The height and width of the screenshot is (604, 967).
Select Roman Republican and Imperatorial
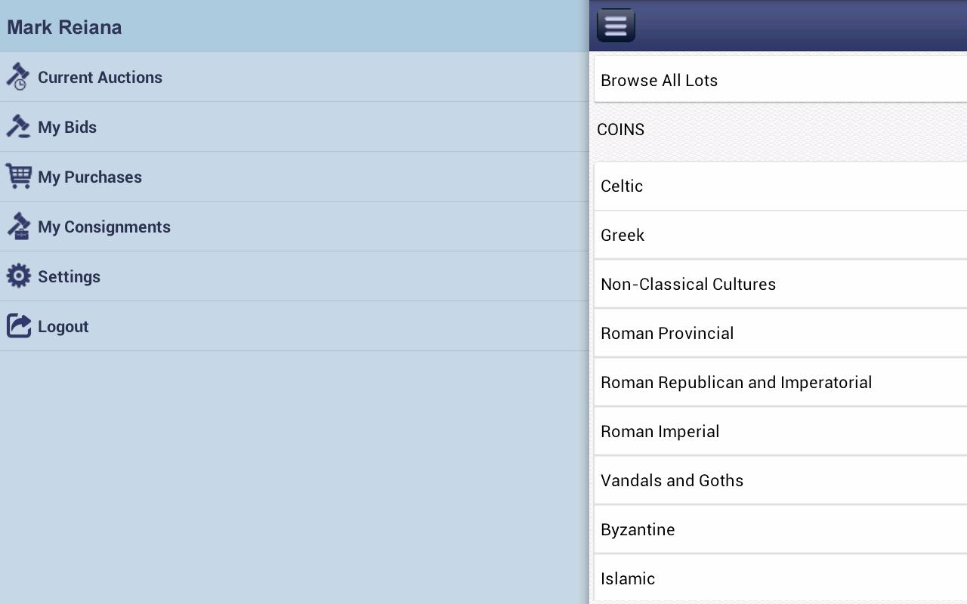tap(780, 382)
